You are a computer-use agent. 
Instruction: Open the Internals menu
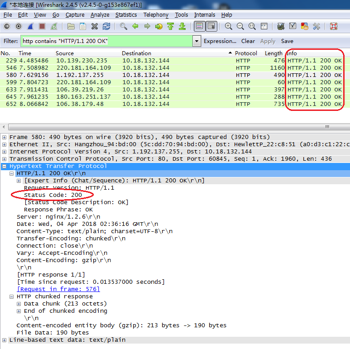pos(205,15)
